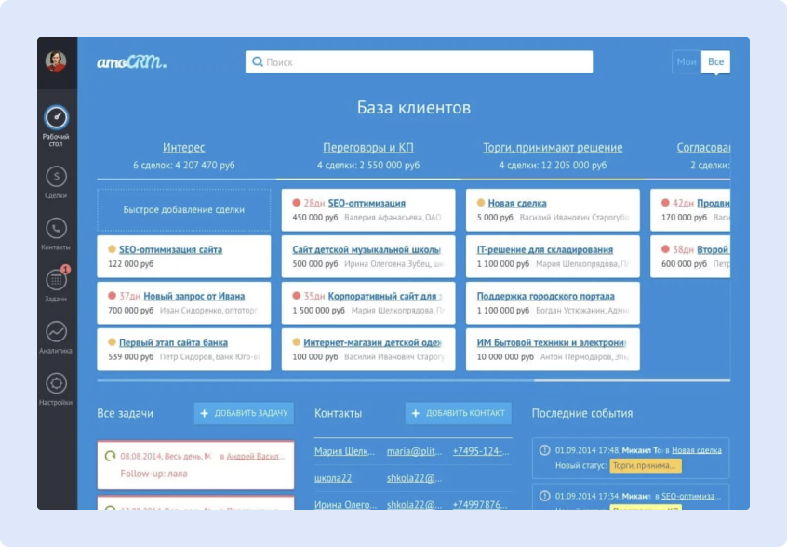787x547 pixels.
Task: Click Быстрое добавление сделки box
Action: 183,209
